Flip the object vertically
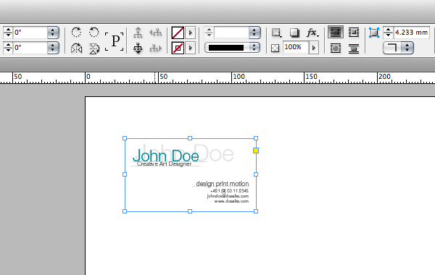 (94, 48)
